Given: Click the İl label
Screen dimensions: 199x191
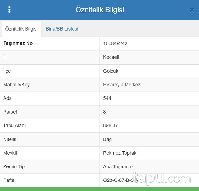Looking at the screenshot, I should 4,57.
